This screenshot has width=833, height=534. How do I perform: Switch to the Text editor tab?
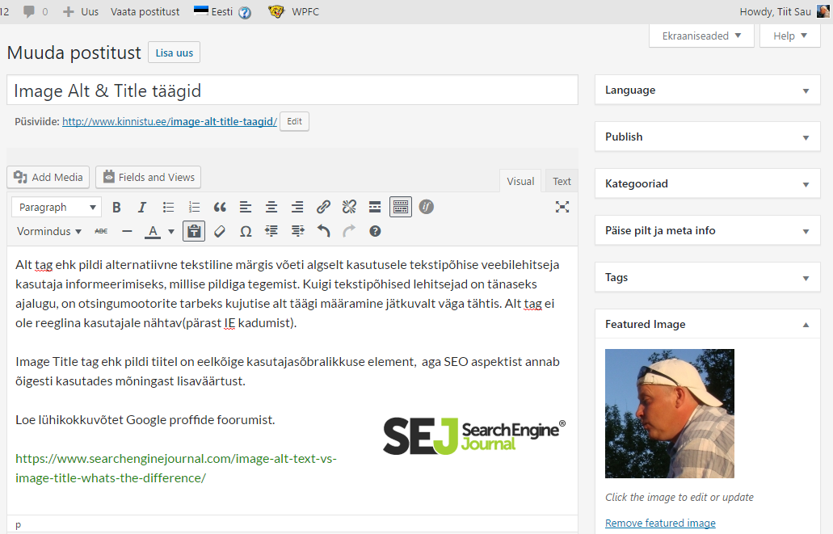(562, 181)
